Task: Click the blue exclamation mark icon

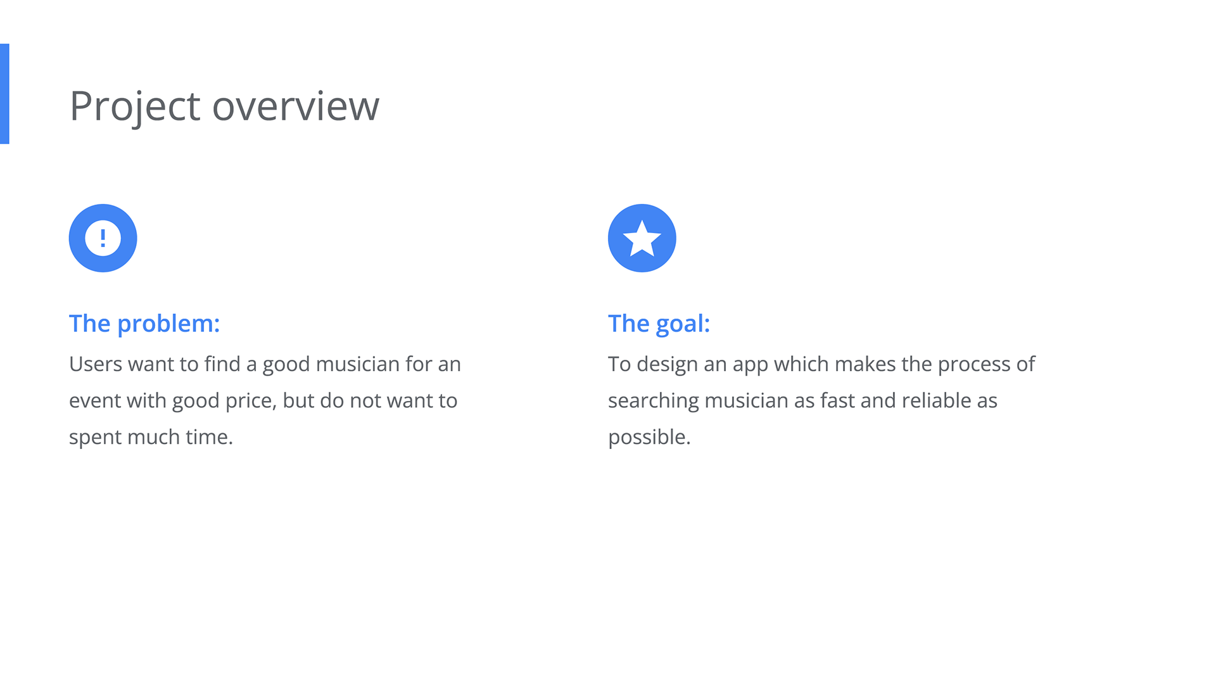Action: (x=103, y=238)
